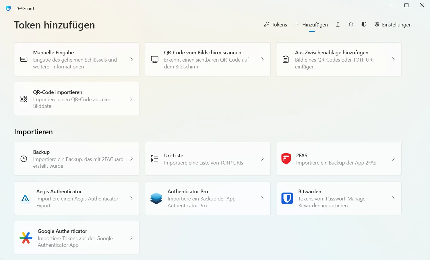The height and width of the screenshot is (260, 430).
Task: Click the red 2FAS shield logo
Action: point(286,159)
